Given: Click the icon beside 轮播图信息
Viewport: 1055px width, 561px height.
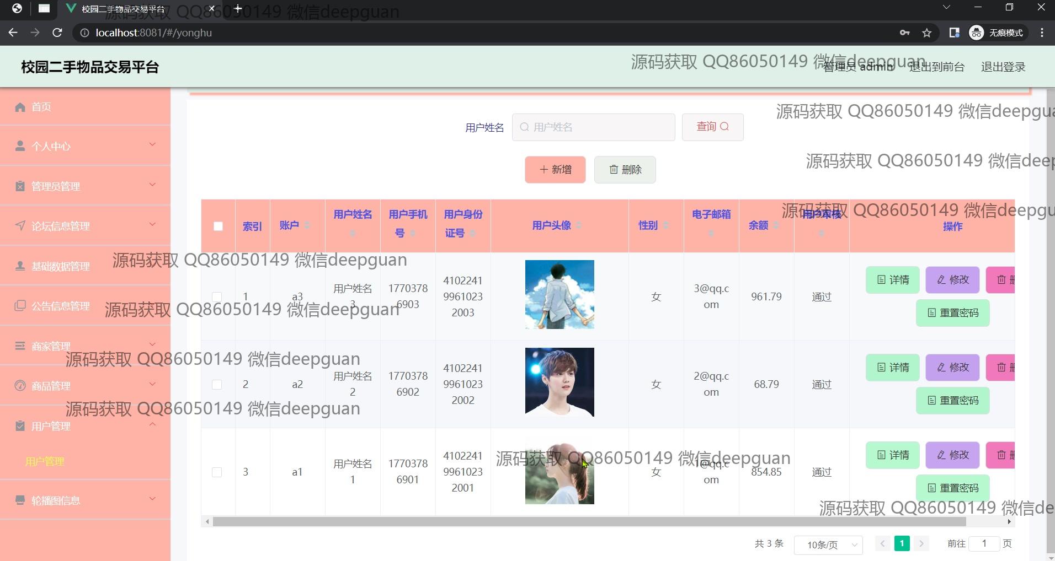Looking at the screenshot, I should coord(20,500).
